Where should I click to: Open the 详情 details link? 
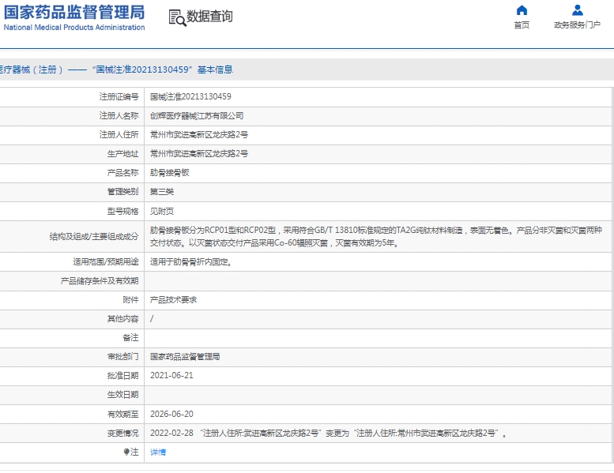pyautogui.click(x=158, y=452)
